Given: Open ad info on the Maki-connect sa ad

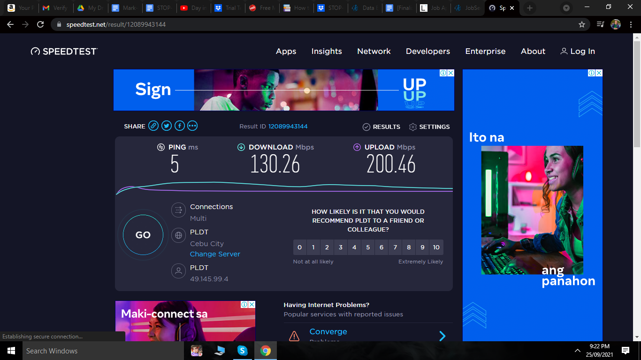Looking at the screenshot, I should (x=244, y=305).
